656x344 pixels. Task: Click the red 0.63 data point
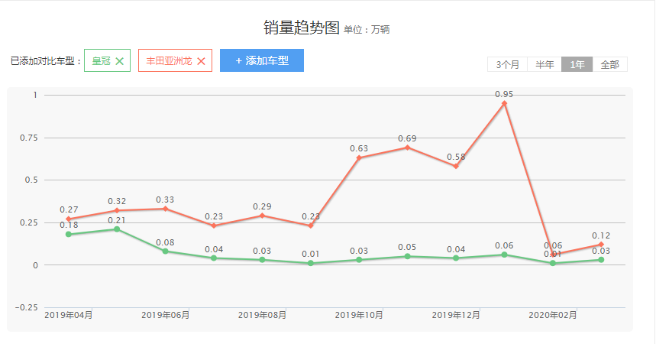[359, 158]
